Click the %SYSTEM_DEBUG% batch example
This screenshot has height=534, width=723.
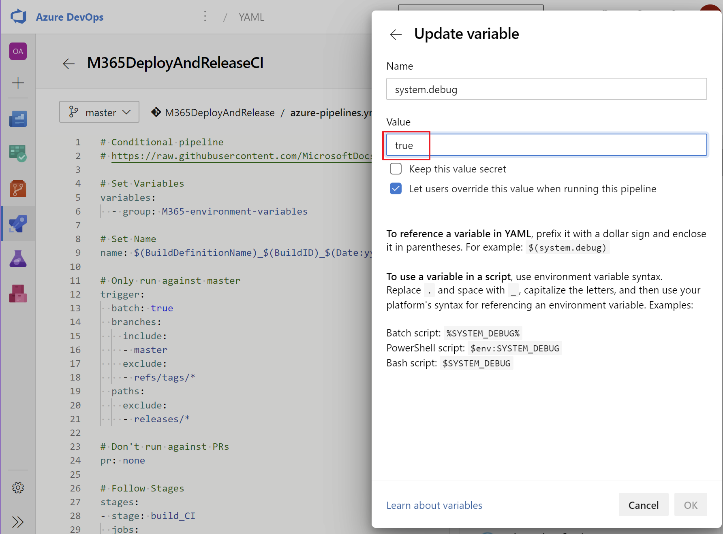pyautogui.click(x=483, y=333)
